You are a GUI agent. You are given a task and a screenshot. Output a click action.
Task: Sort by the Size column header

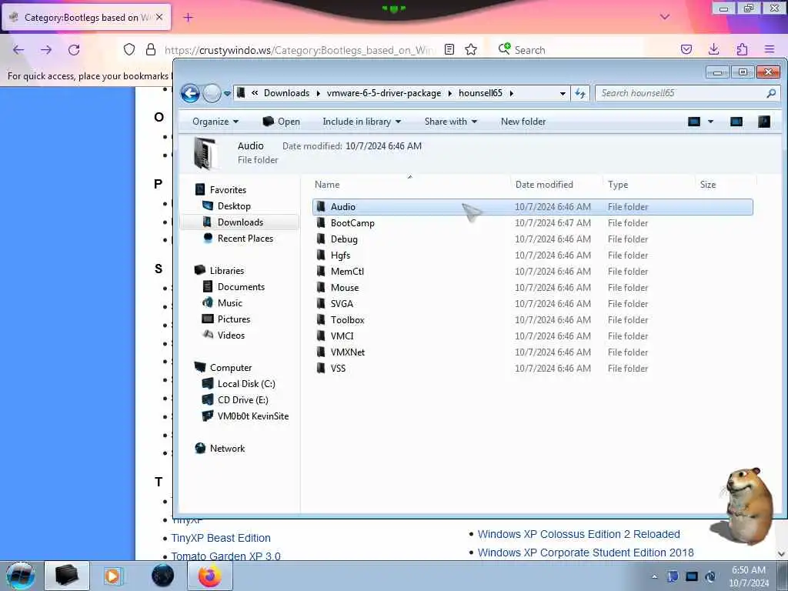tap(708, 185)
